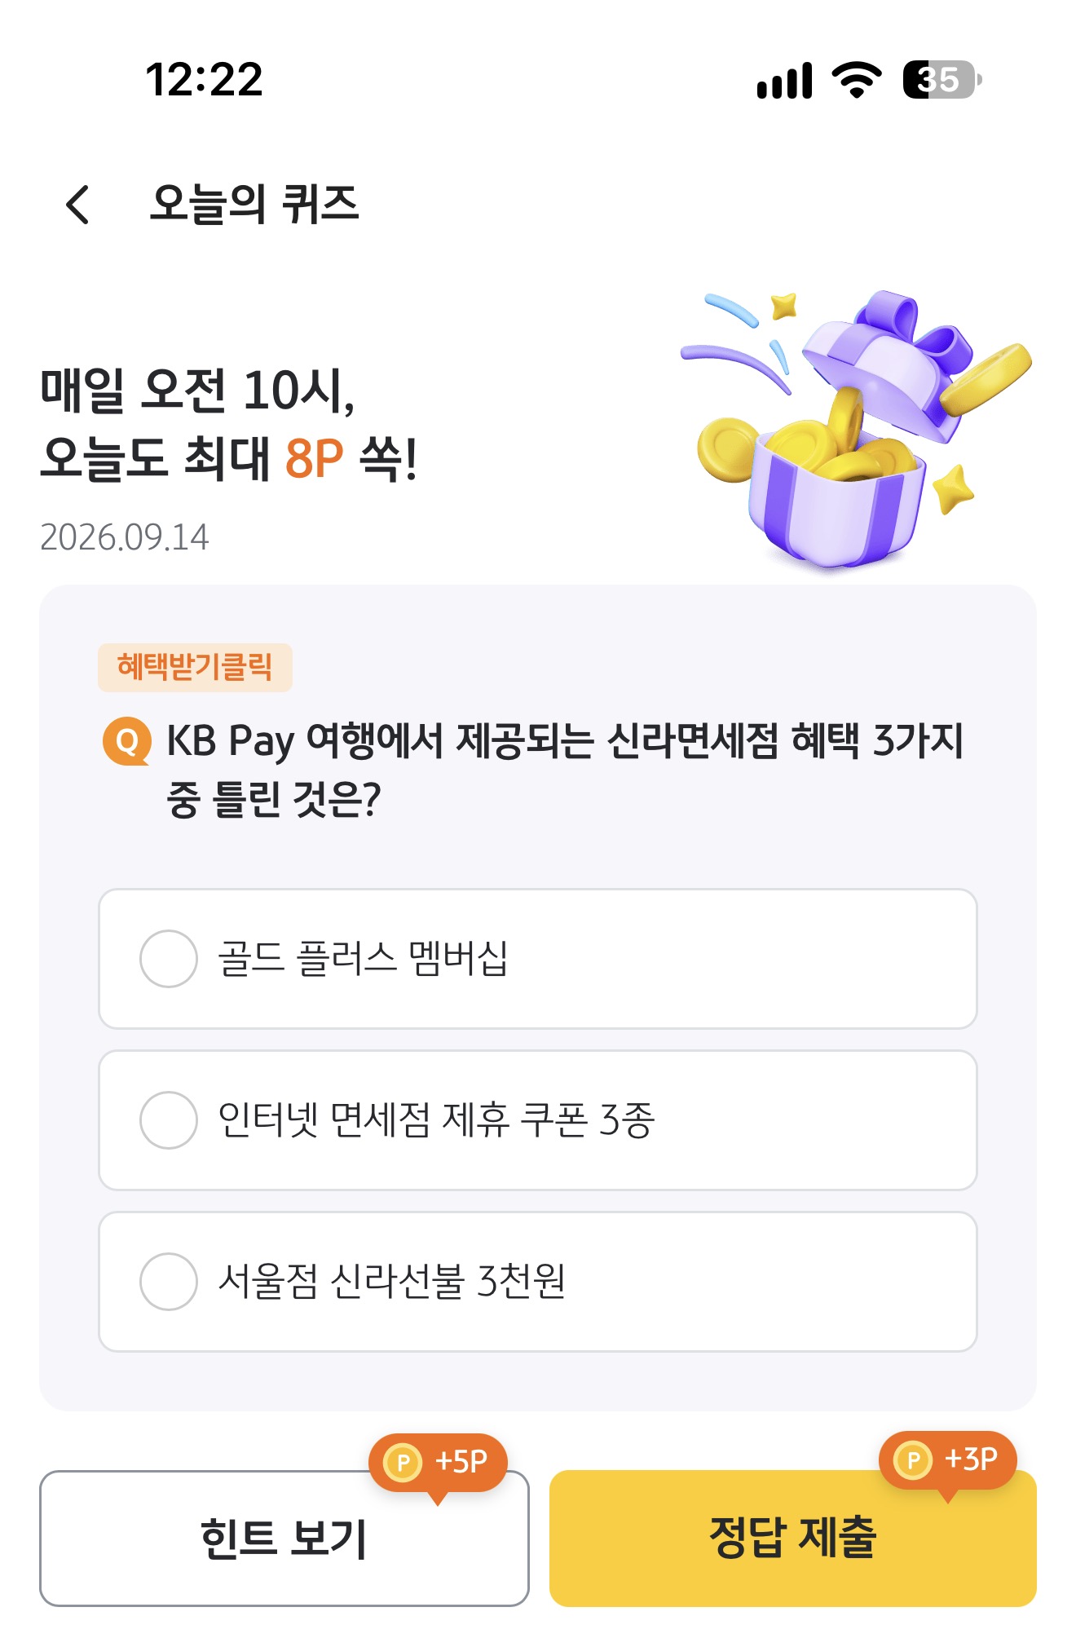Select the 골드 플러스 멤버십 radio option
The height and width of the screenshot is (1647, 1076).
[538, 959]
